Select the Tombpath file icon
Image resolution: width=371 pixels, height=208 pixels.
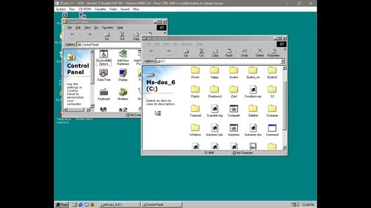click(234, 110)
